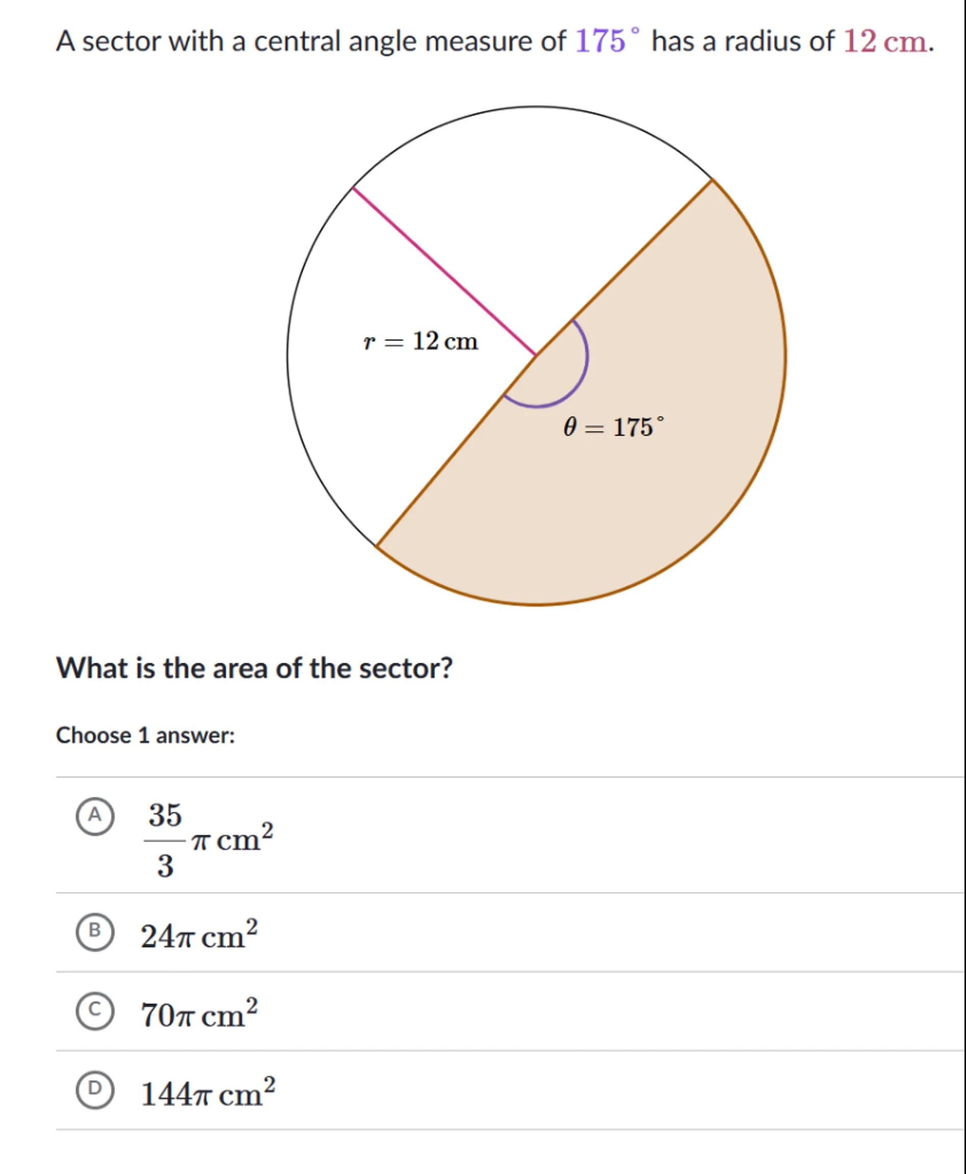Click where the pink radius meets the circle

click(x=353, y=188)
